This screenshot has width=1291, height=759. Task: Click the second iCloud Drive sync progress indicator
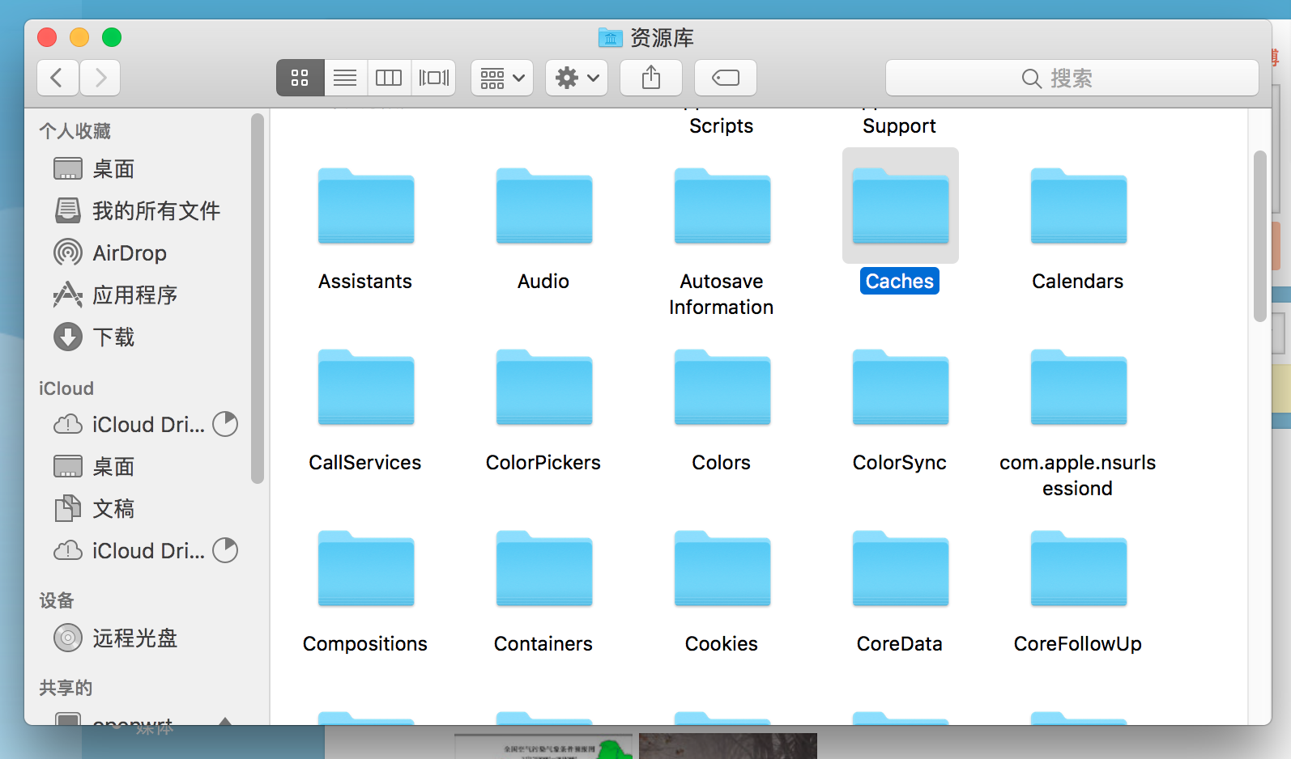225,550
